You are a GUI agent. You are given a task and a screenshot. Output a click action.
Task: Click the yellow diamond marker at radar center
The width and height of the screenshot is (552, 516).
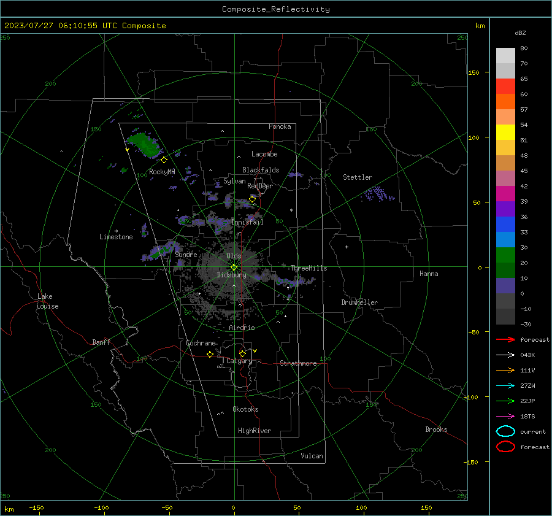[234, 268]
